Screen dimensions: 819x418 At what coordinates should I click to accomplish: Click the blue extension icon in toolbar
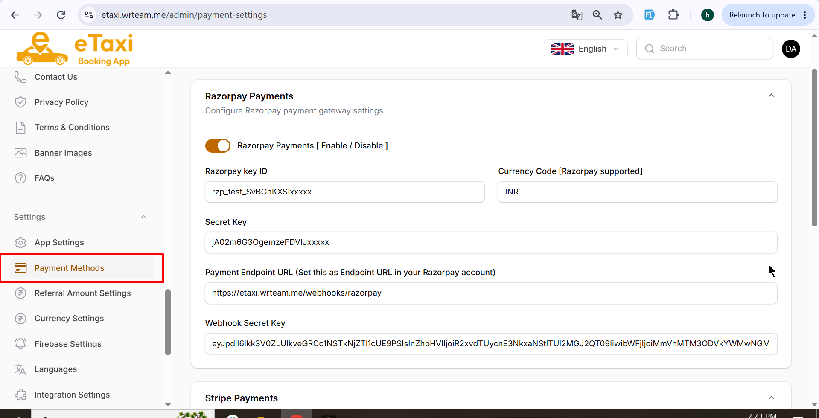(649, 15)
